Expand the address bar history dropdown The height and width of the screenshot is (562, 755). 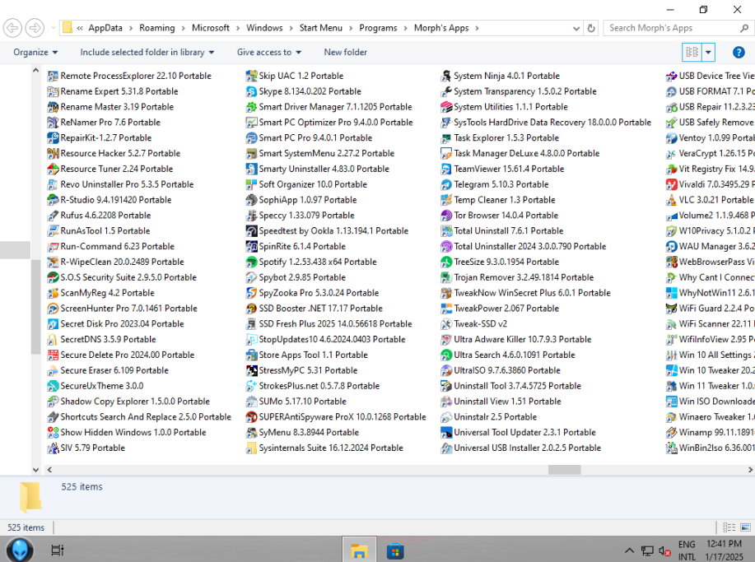576,29
